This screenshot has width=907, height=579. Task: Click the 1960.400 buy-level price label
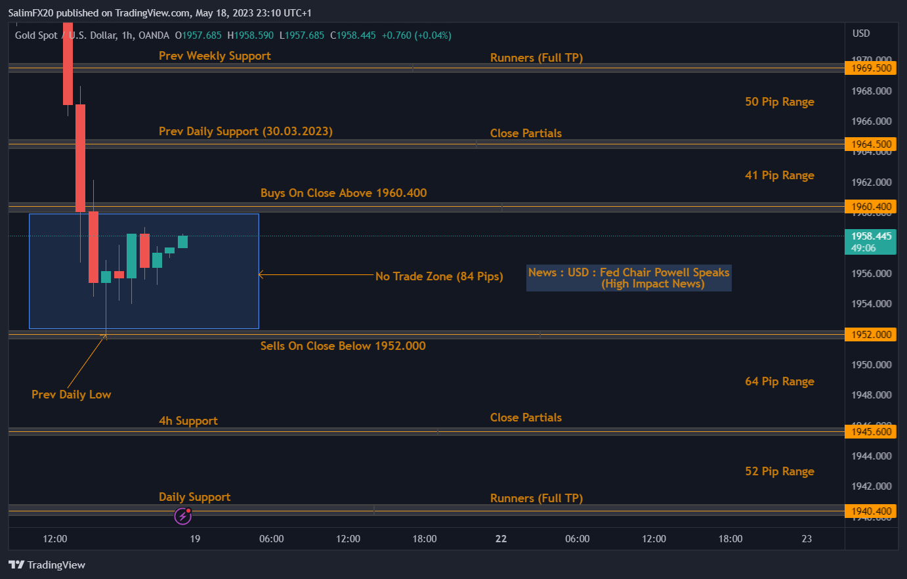click(x=870, y=206)
